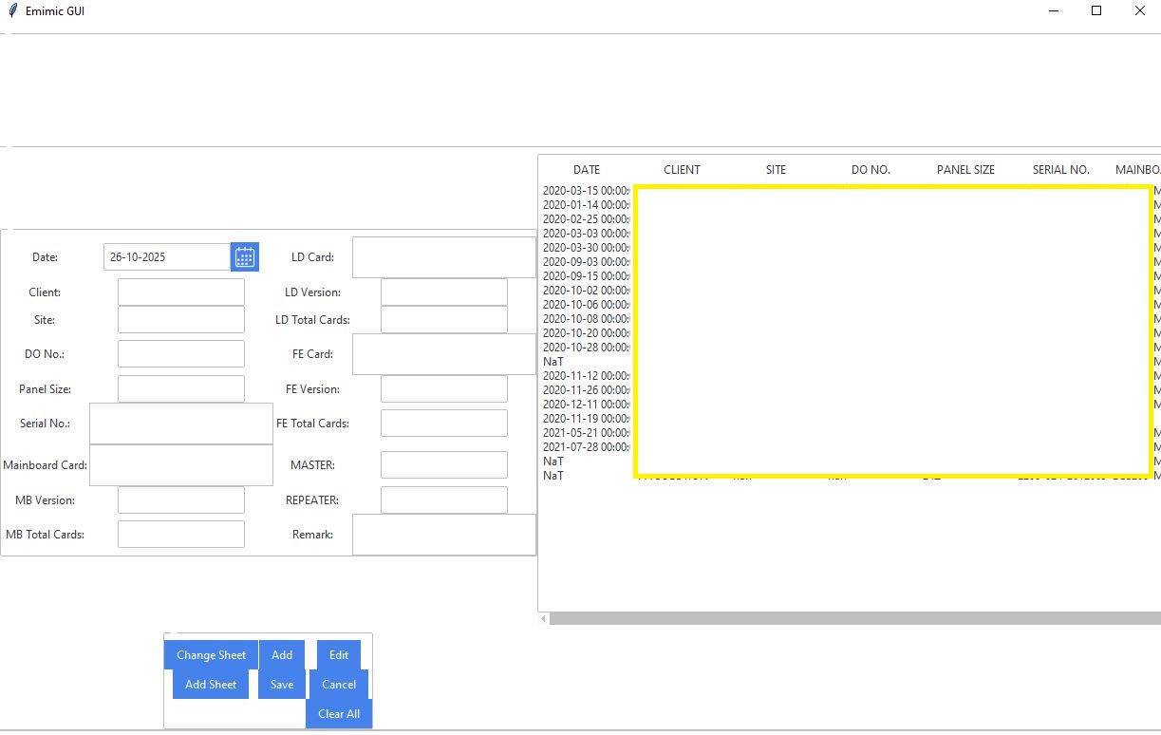Select the Serial No. text box
This screenshot has height=735, width=1161.
pos(180,424)
